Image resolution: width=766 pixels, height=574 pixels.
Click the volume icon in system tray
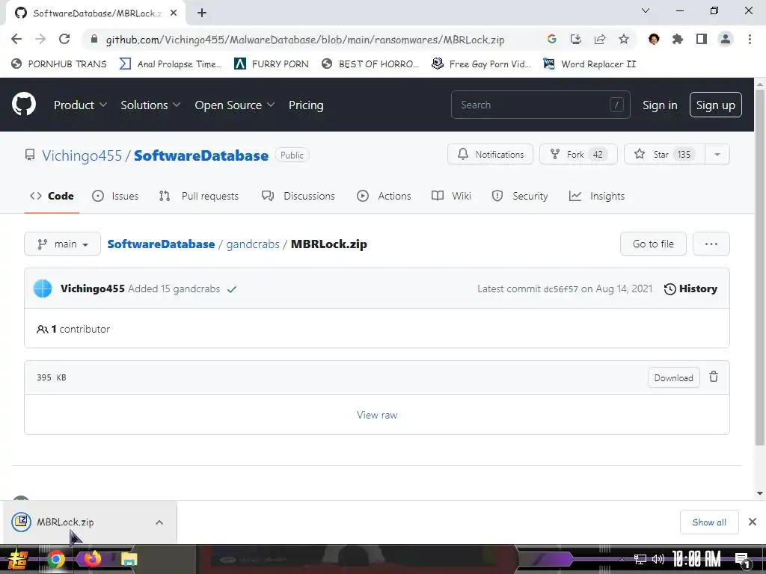tap(658, 559)
